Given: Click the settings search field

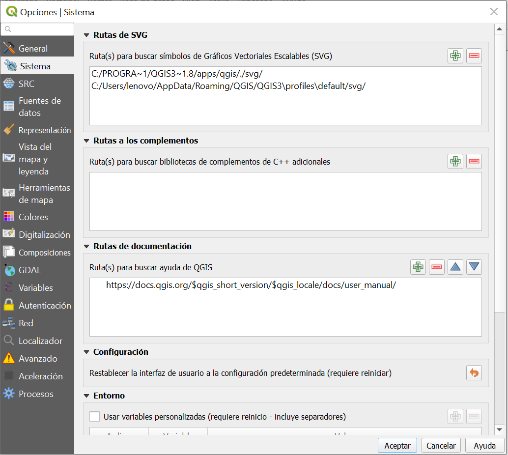Looking at the screenshot, I should [37, 29].
